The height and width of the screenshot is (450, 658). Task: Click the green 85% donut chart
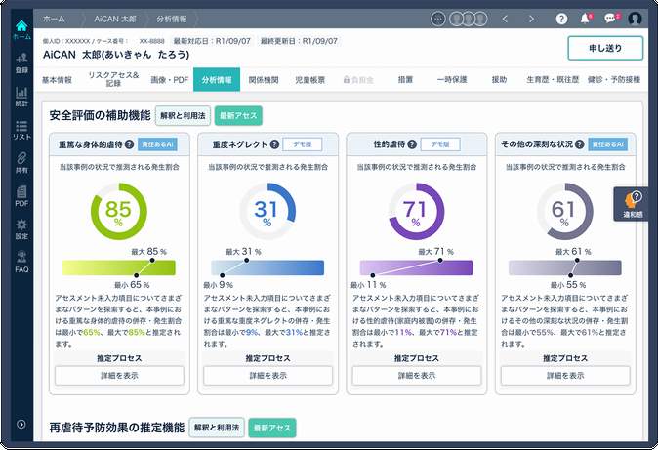pyautogui.click(x=119, y=211)
